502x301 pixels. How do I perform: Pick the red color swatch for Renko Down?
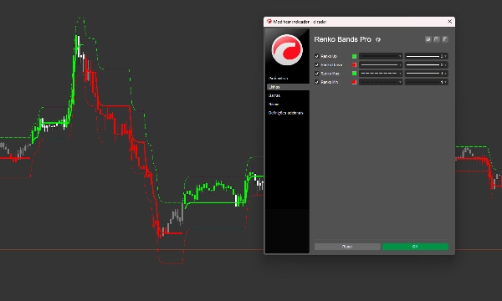pos(354,65)
